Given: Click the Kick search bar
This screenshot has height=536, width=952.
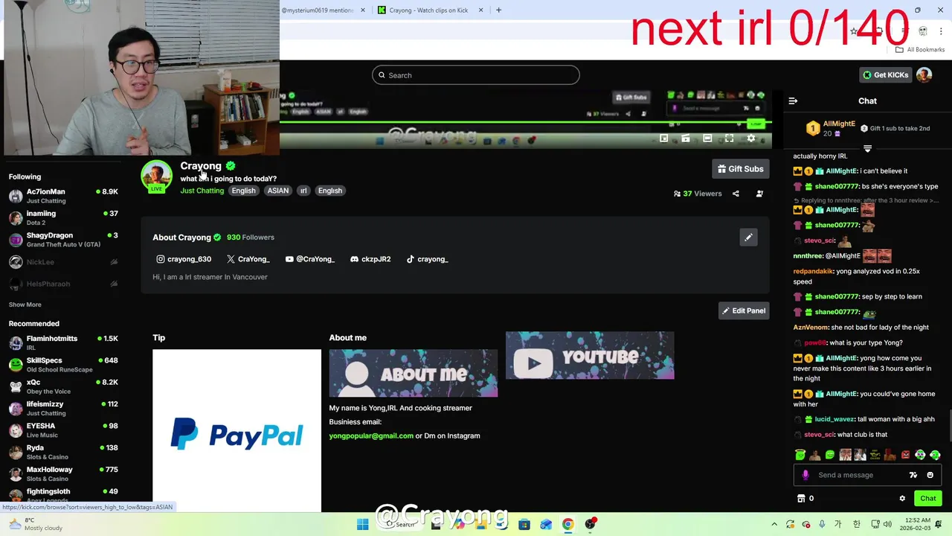Looking at the screenshot, I should (476, 75).
